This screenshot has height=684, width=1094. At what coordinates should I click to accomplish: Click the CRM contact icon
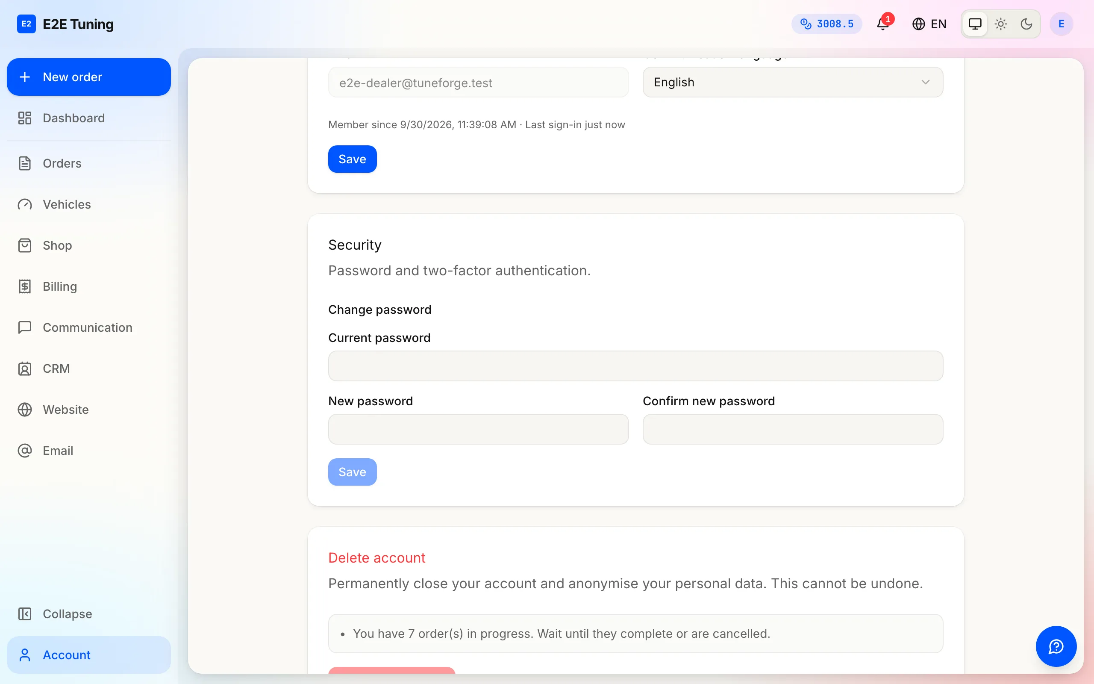(25, 369)
